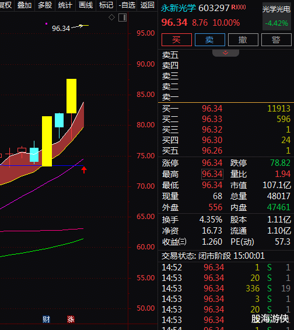Click the 收益(三) value 1.260
Viewport: 294px width, 330px height.
coord(212,242)
